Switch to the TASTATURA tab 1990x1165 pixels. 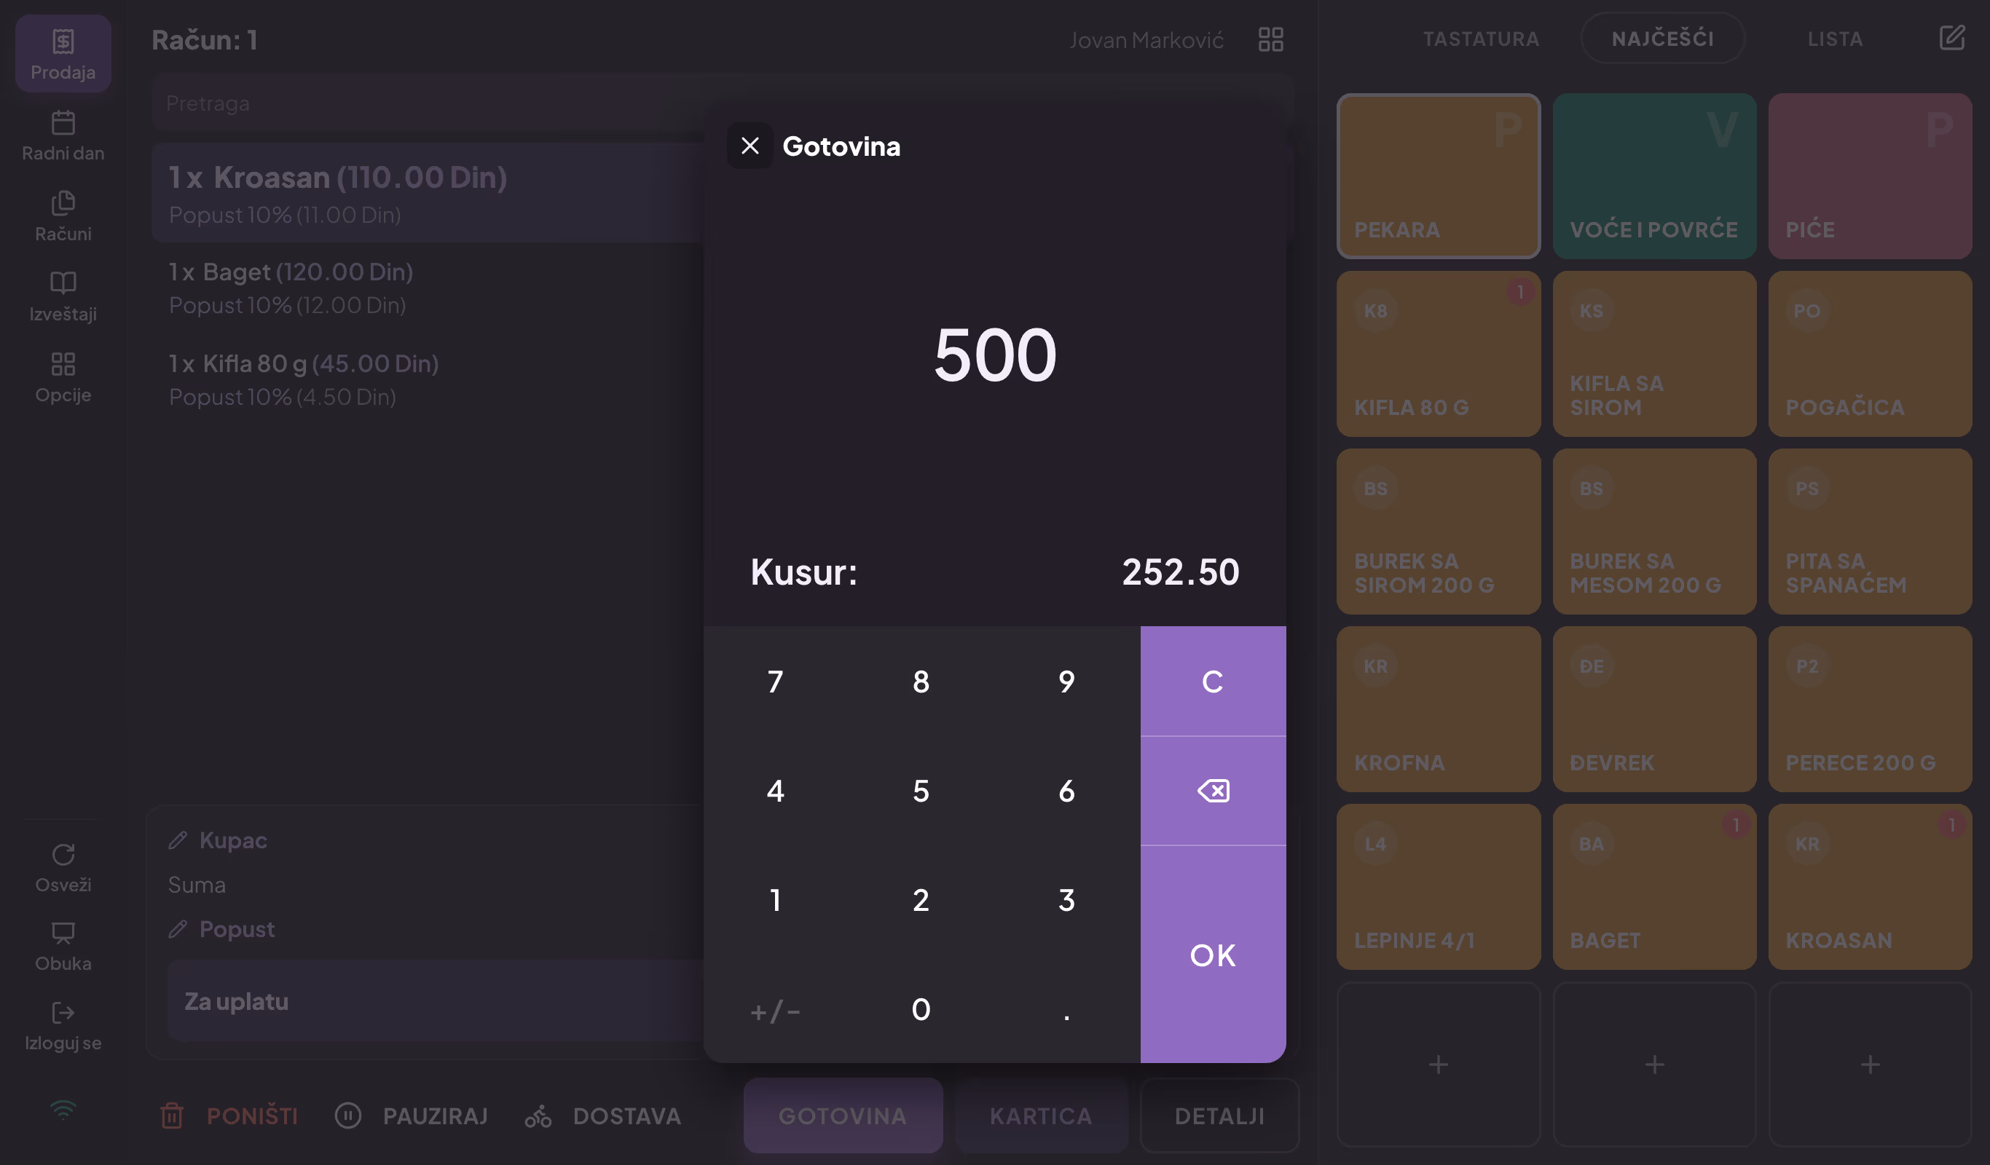pyautogui.click(x=1481, y=39)
